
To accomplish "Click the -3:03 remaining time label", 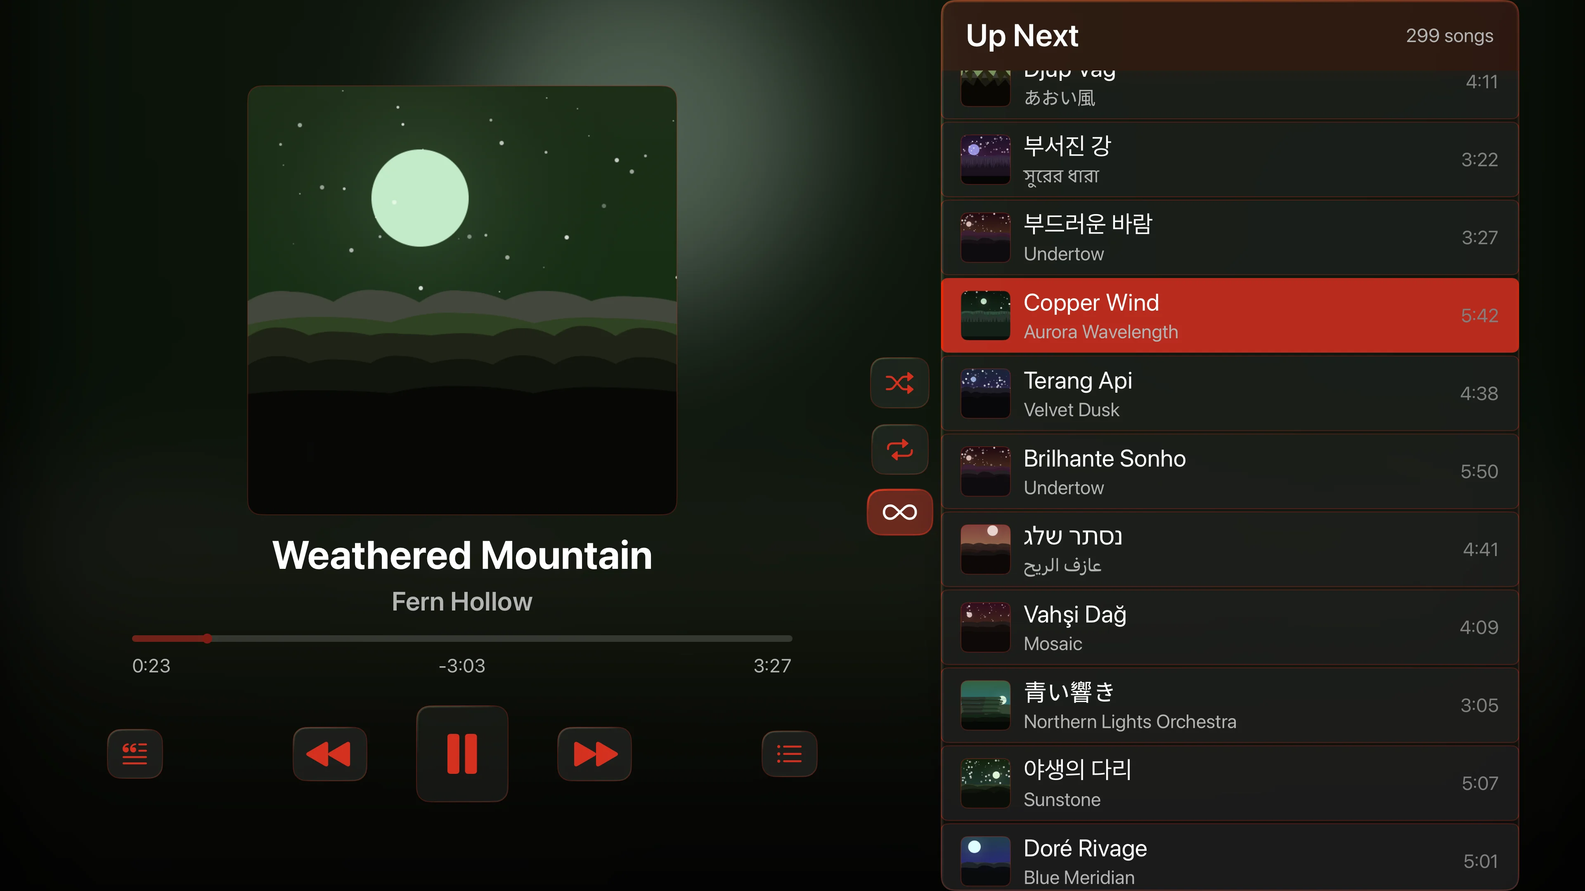I will click(462, 666).
